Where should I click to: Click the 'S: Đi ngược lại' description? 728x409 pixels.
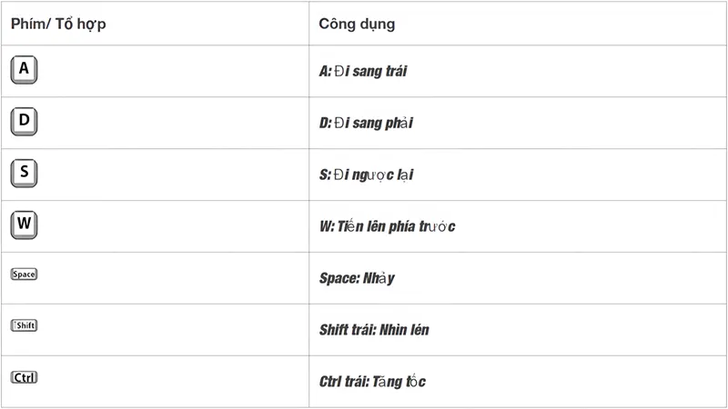coord(365,174)
